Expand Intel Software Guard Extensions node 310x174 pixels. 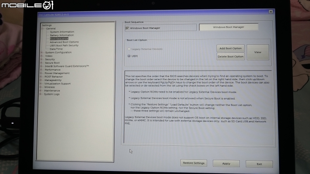pyautogui.click(x=41, y=66)
